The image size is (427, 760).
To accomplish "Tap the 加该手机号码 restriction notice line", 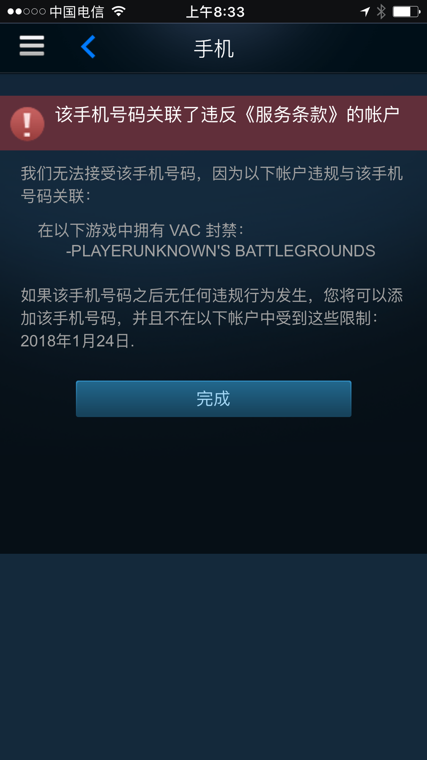I will tap(199, 318).
